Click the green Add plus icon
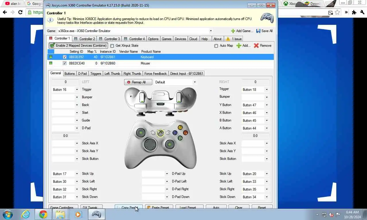Viewport: 367px width, 220px height. [x=239, y=46]
